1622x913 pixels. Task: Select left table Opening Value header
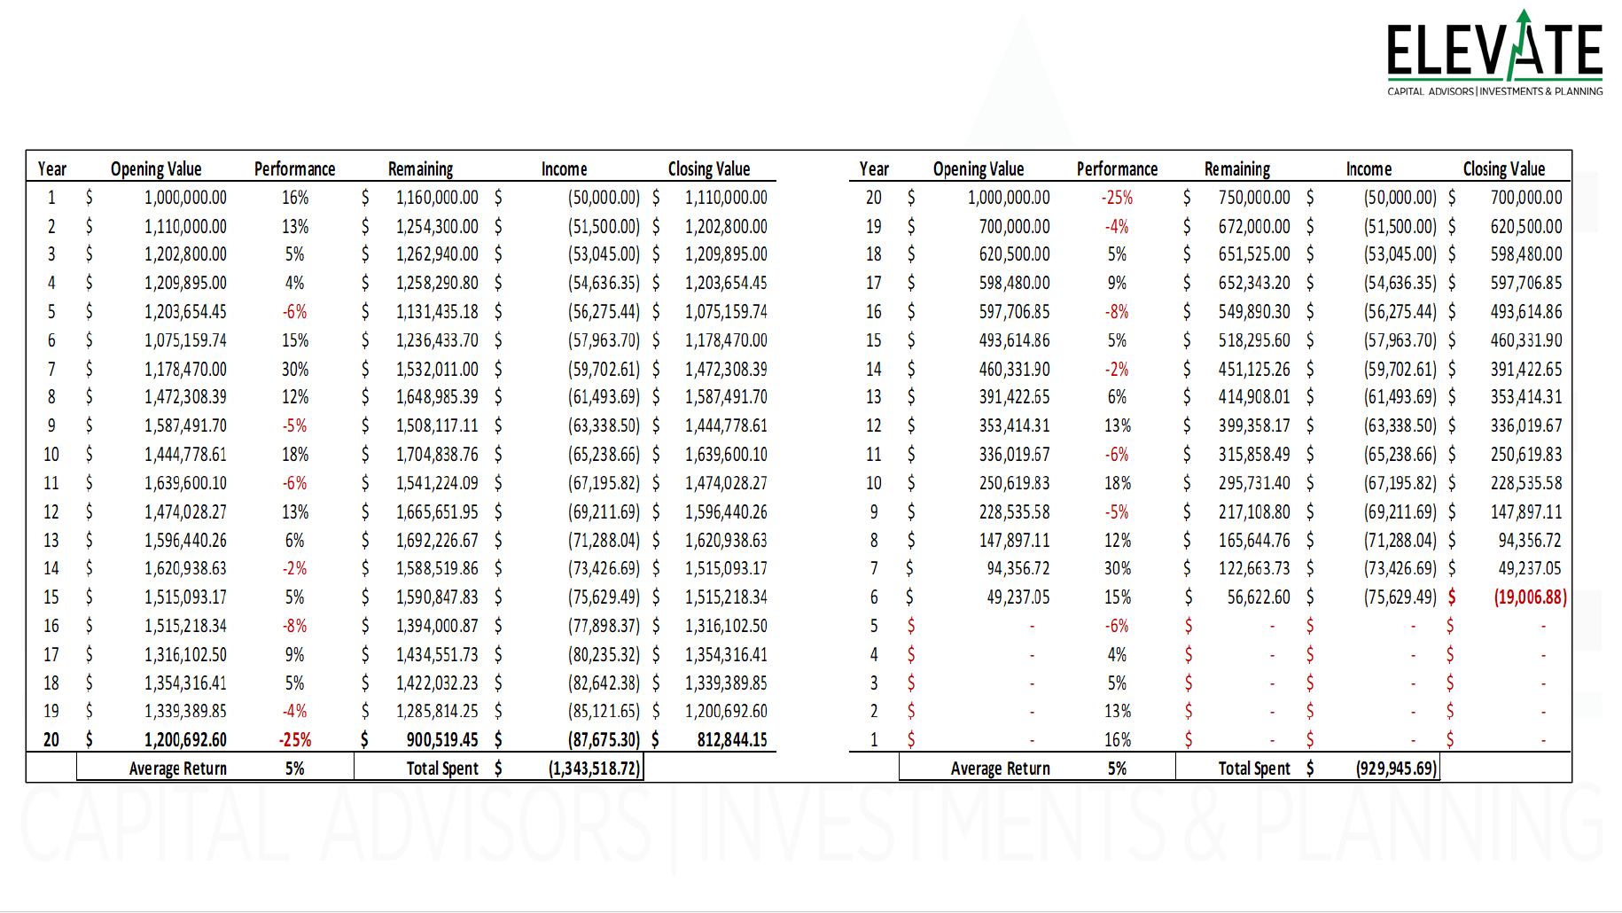tap(156, 168)
